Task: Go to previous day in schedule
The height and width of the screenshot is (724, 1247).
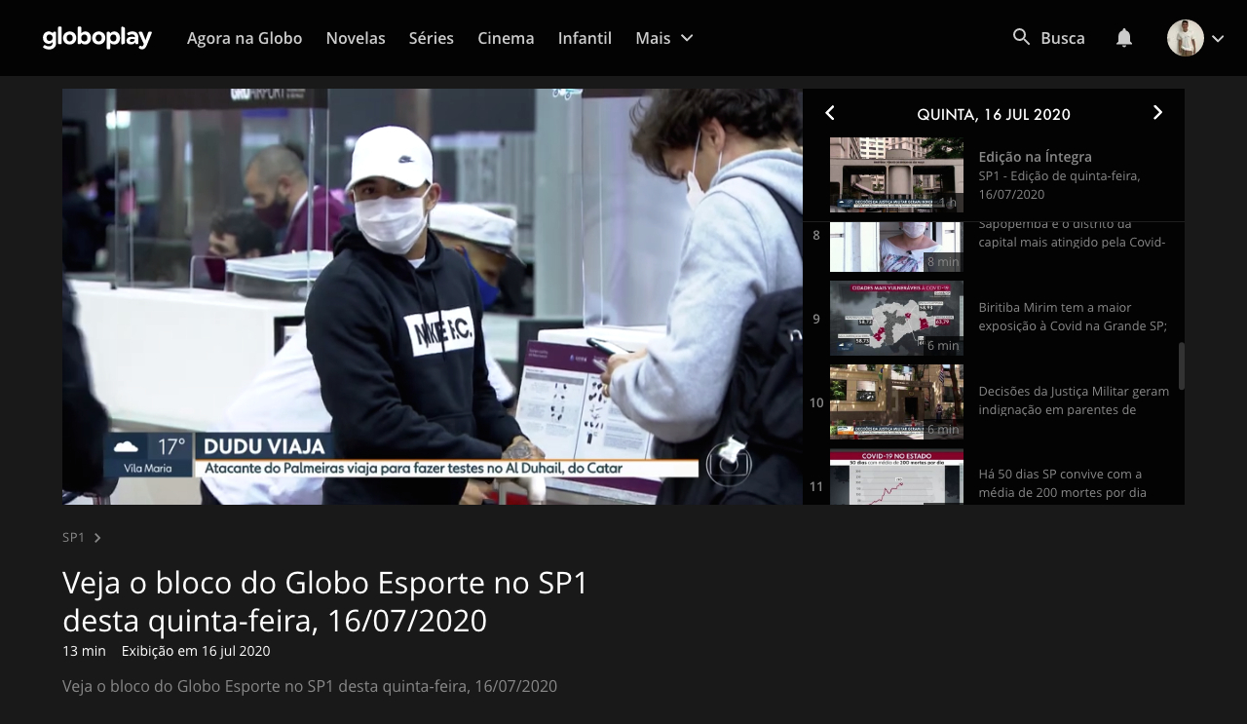Action: tap(830, 113)
